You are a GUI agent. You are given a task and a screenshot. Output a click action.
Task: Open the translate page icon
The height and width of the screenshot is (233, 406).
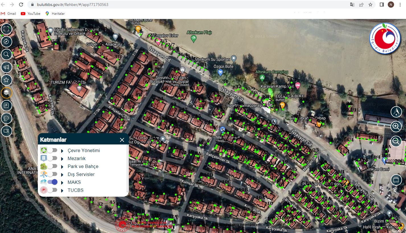pyautogui.click(x=352, y=5)
